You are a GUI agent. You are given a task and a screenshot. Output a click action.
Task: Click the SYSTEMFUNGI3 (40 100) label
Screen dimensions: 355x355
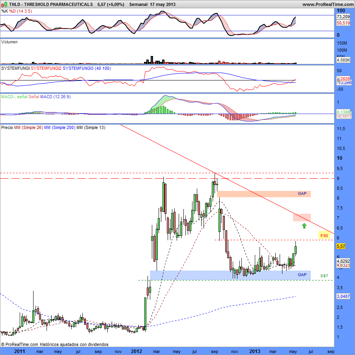tap(87, 68)
